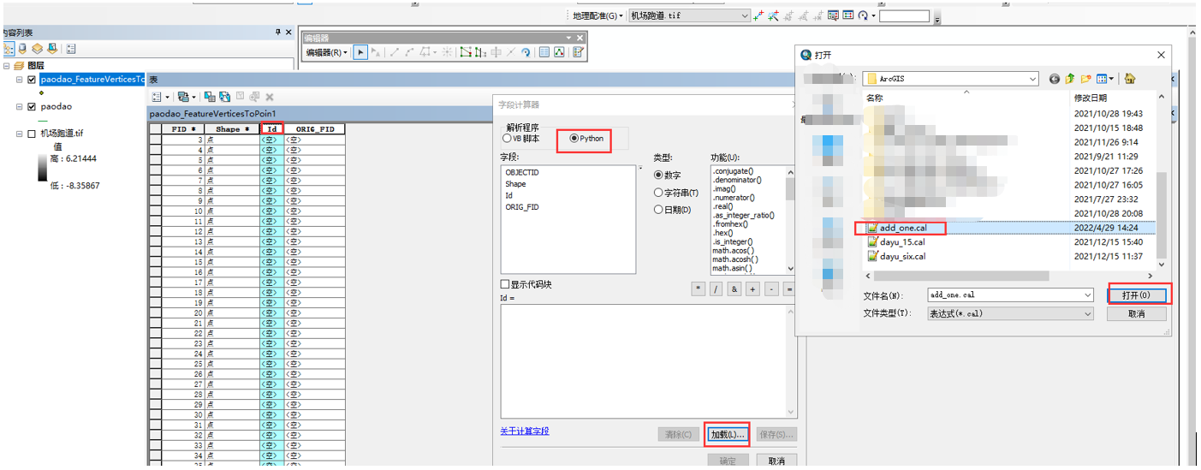Image resolution: width=1201 pixels, height=470 pixels.
Task: Click Related Tables icon in the table window
Action: pyautogui.click(x=183, y=97)
